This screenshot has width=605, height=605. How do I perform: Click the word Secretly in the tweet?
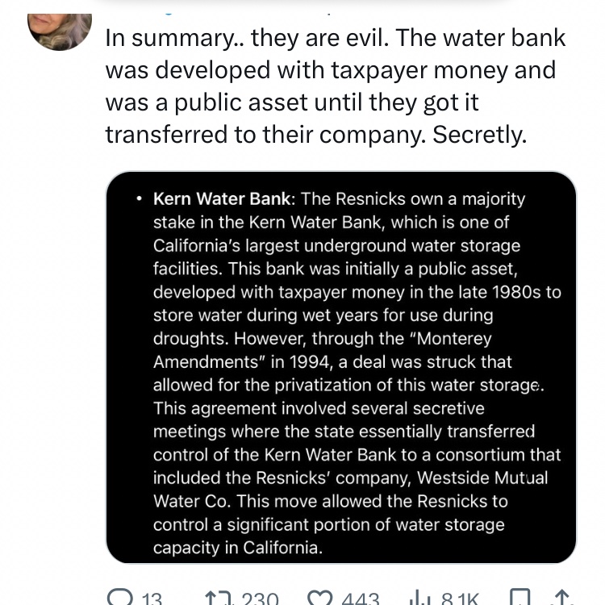[x=480, y=135]
